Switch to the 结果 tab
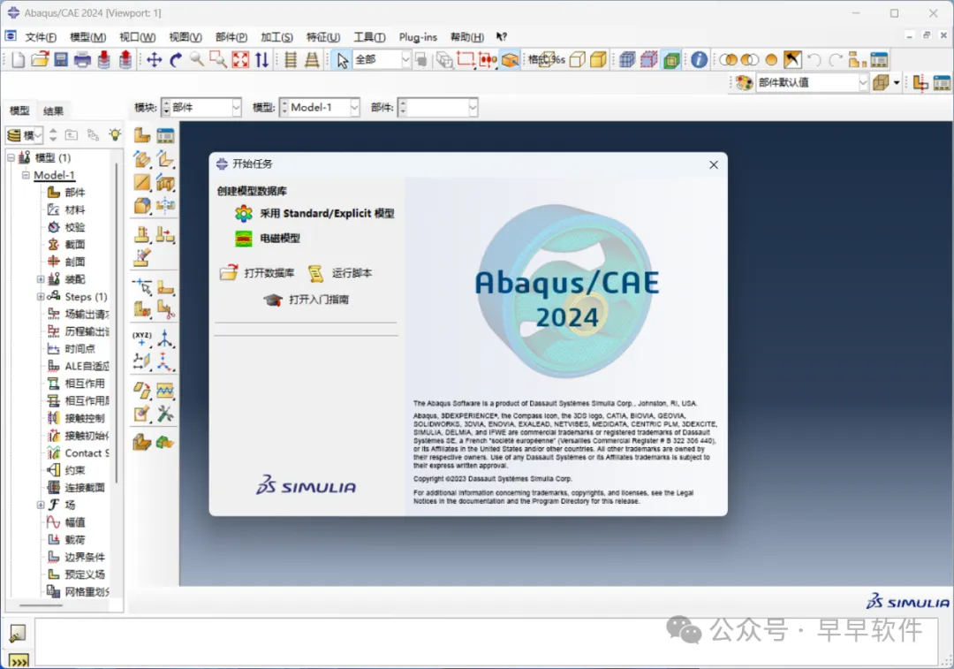The height and width of the screenshot is (669, 954). pyautogui.click(x=53, y=110)
